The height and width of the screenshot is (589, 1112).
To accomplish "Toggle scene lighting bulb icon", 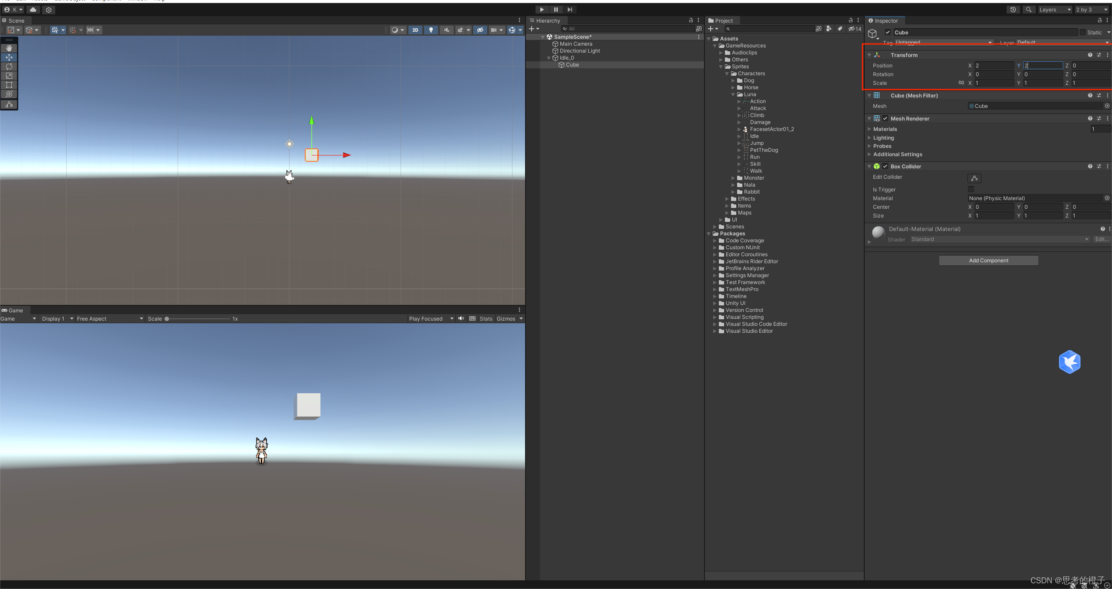I will (x=431, y=30).
